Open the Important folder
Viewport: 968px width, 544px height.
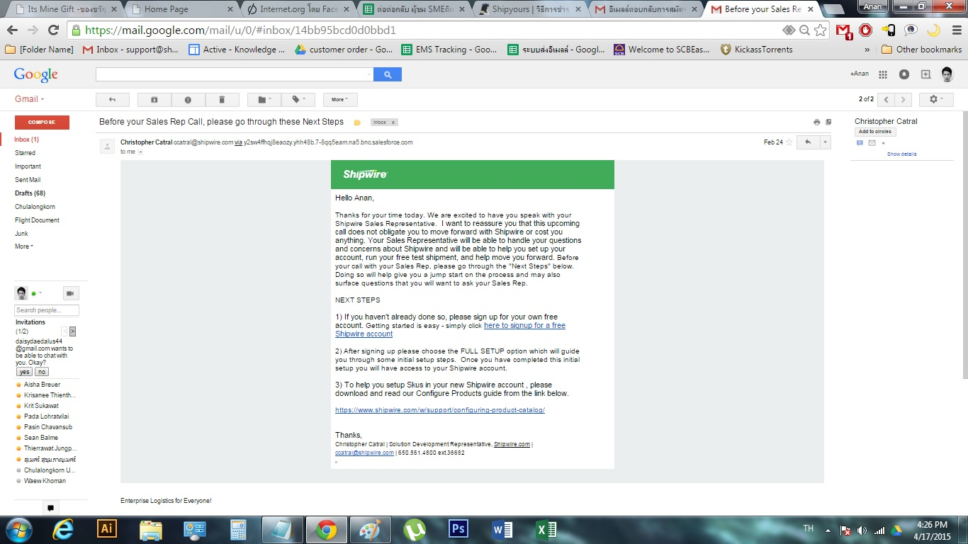28,166
